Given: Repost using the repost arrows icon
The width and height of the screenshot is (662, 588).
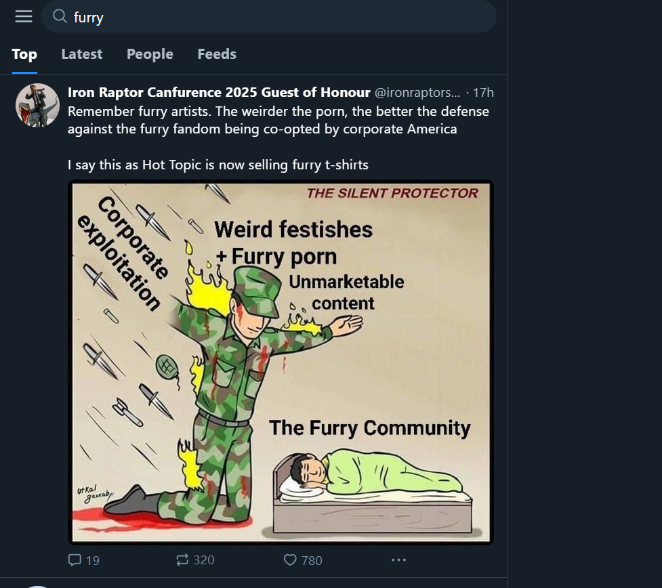Looking at the screenshot, I should (182, 560).
